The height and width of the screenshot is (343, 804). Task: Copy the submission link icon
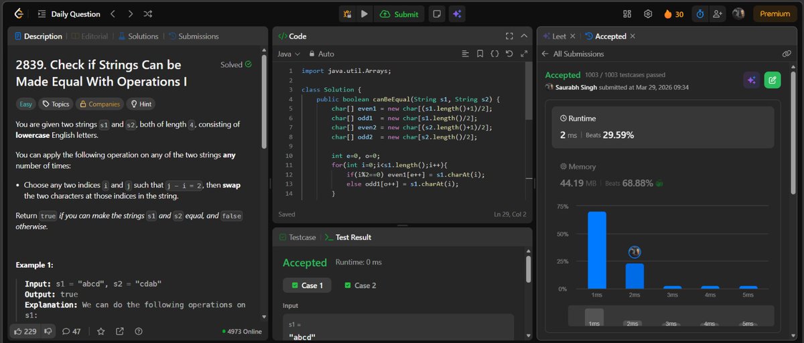click(787, 54)
